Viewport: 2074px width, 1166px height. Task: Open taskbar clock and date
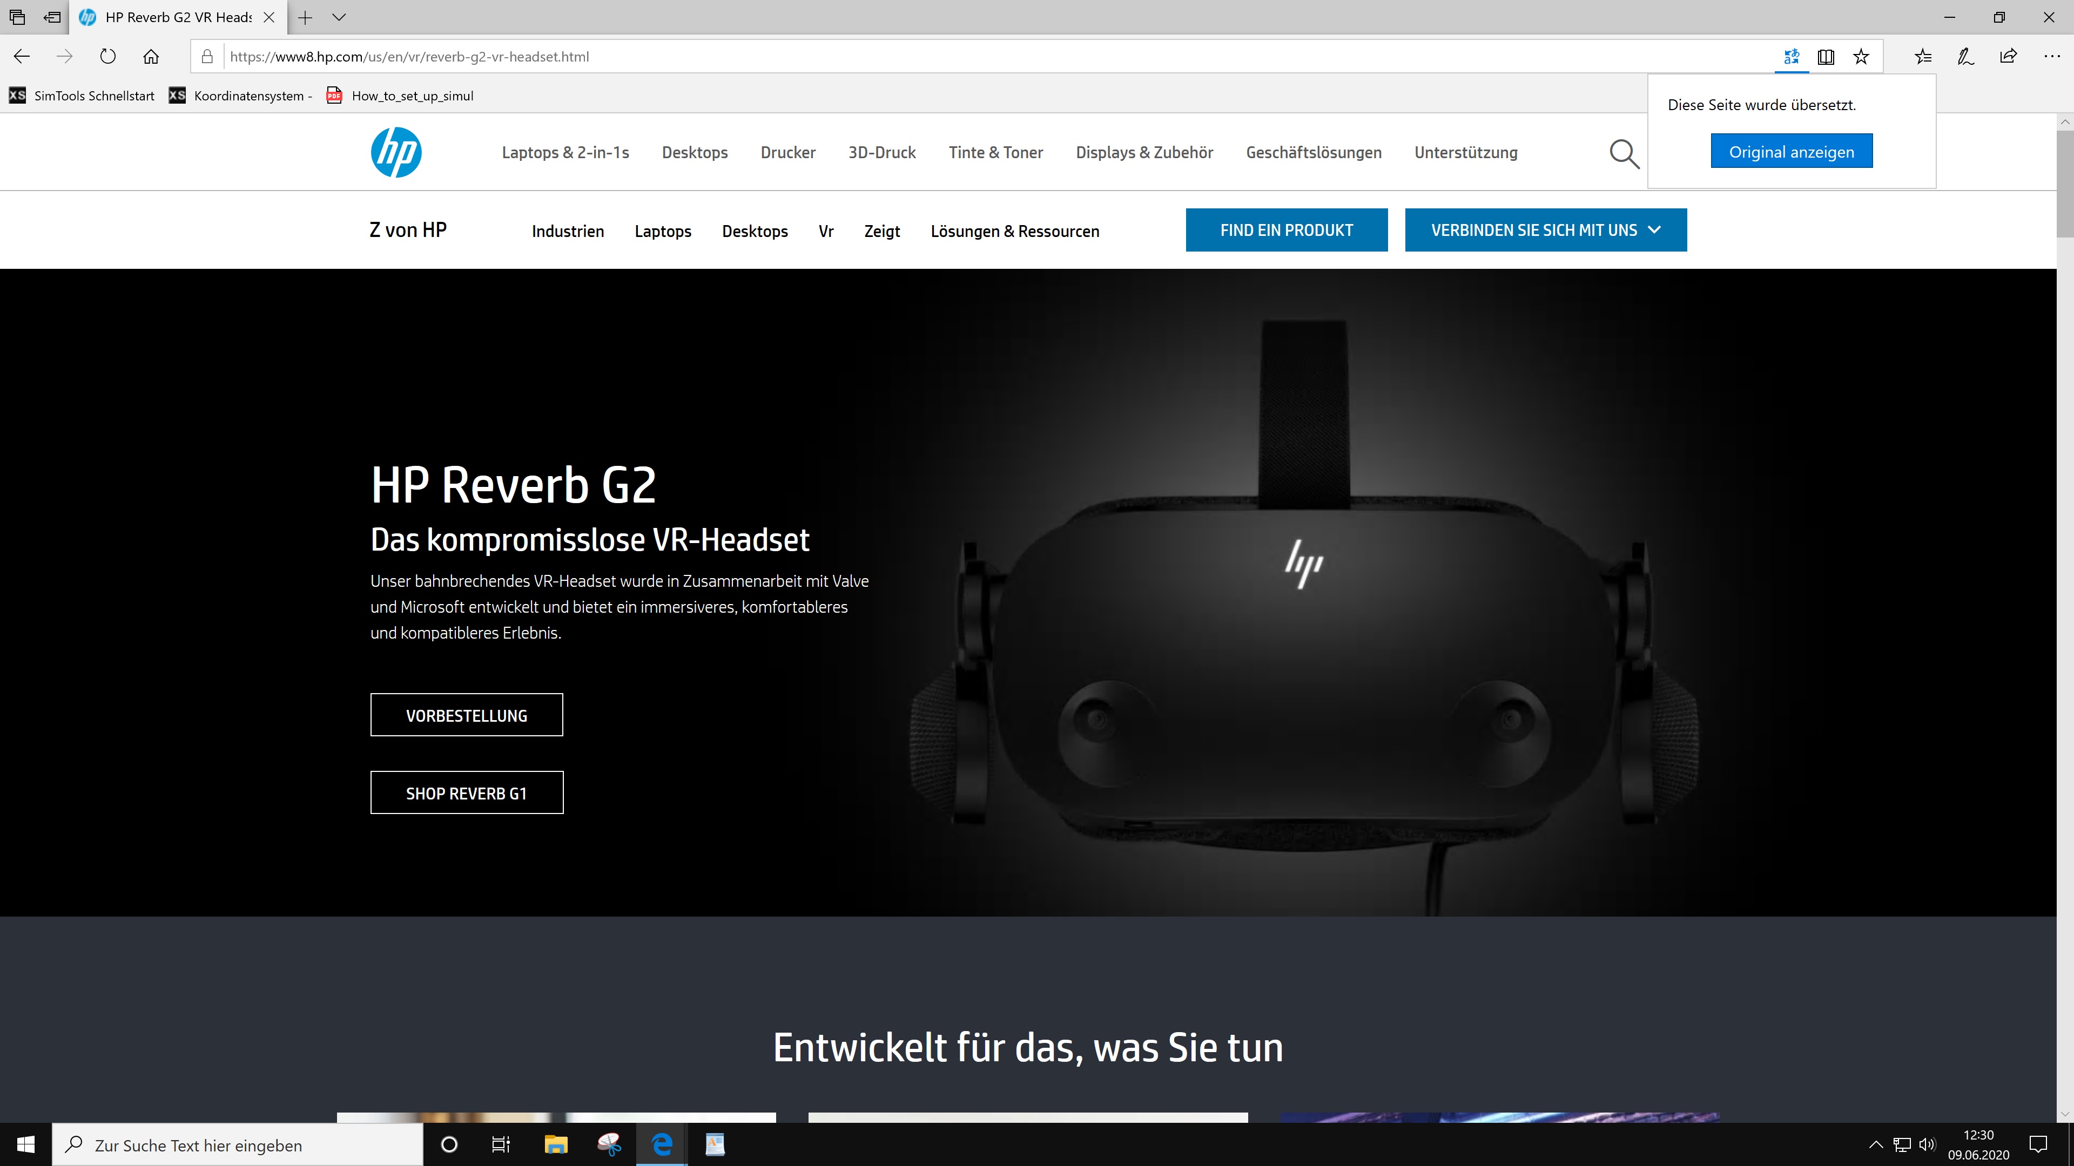[x=1978, y=1144]
